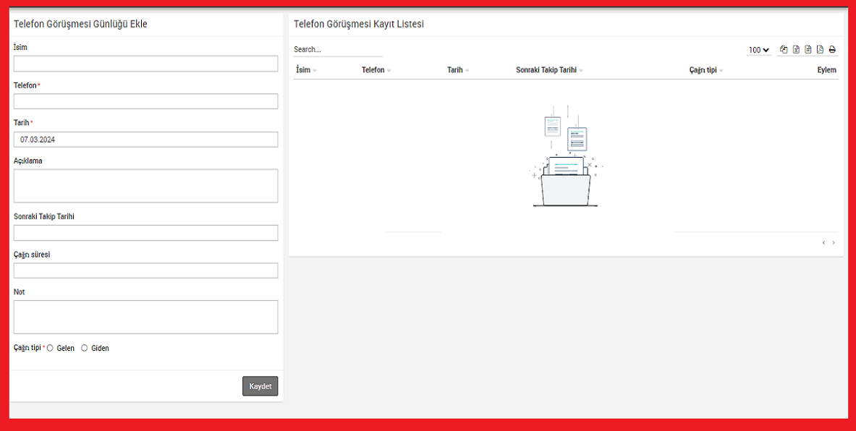The width and height of the screenshot is (856, 431).
Task: Export the call list to Excel
Action: 796,50
